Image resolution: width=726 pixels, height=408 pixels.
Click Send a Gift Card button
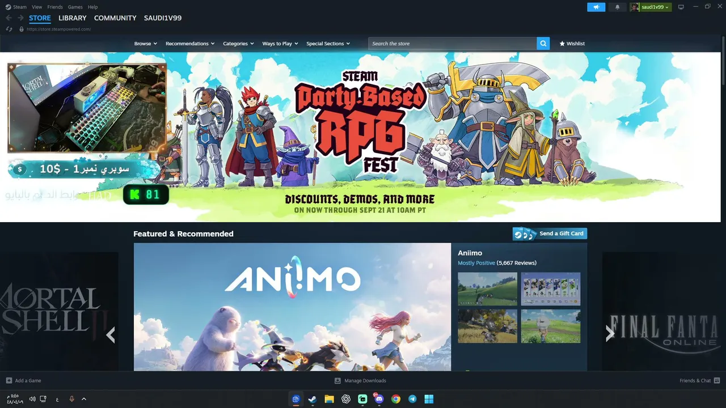click(550, 233)
